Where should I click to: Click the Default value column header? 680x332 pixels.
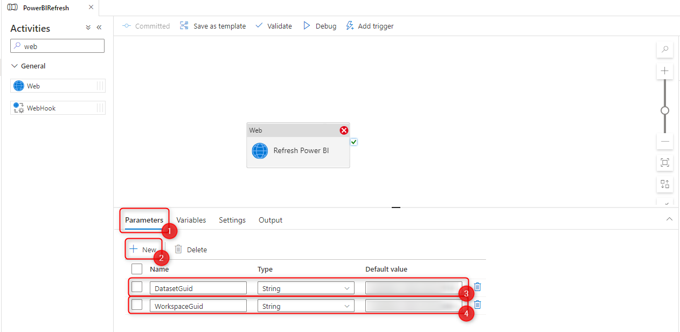click(x=386, y=269)
